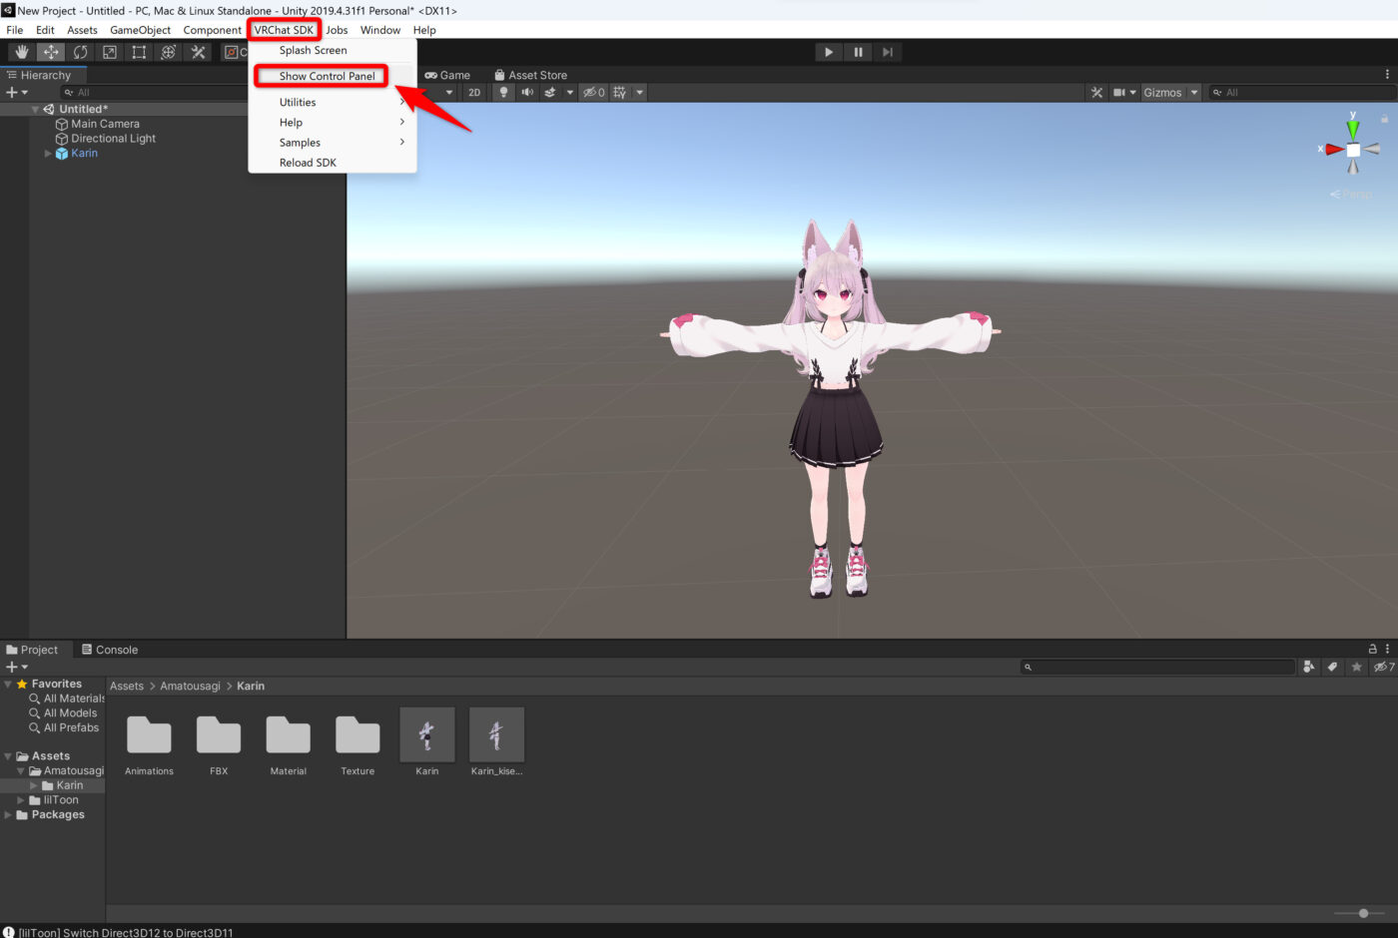
Task: Toggle scene lighting lightbulb
Action: pyautogui.click(x=503, y=92)
